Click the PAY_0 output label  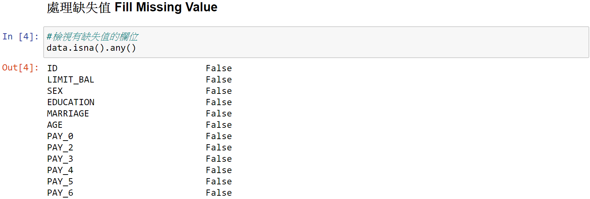60,136
